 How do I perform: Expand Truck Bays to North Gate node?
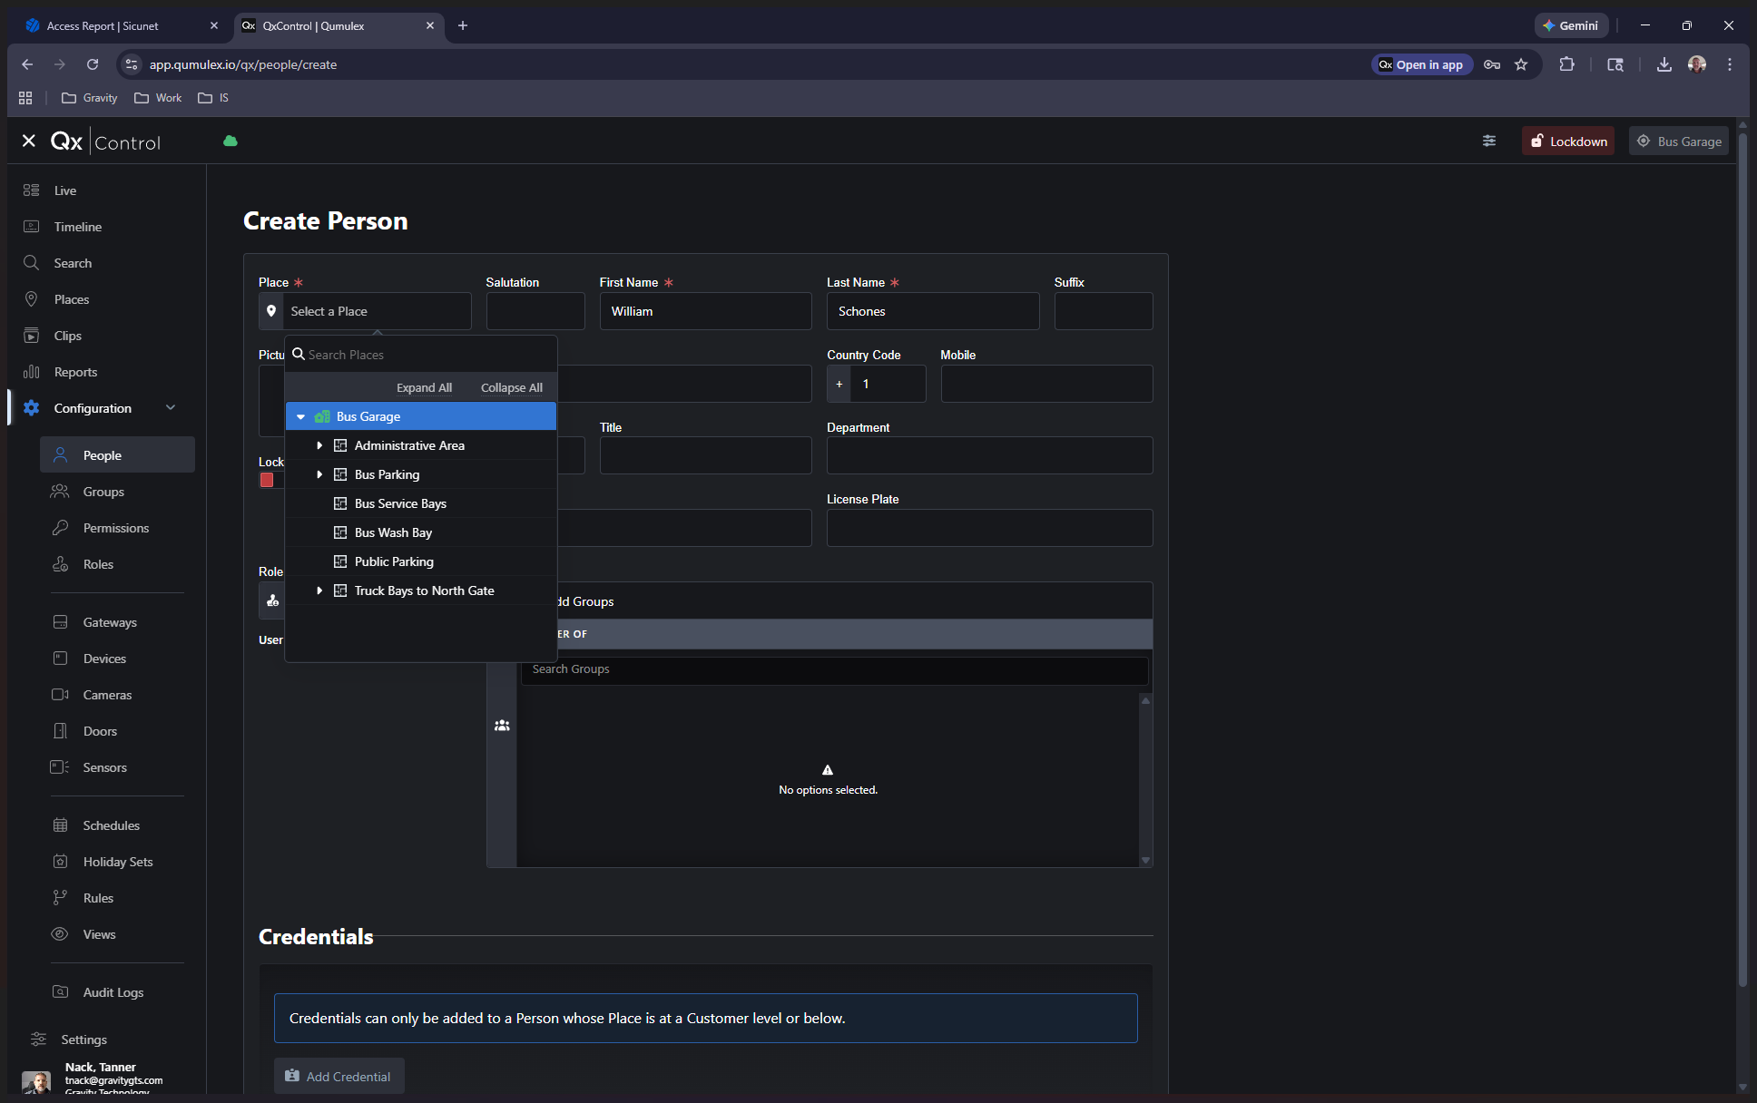[319, 591]
